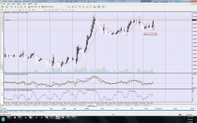Switch chart to candlestick display icon
The width and height of the screenshot is (197, 123).
(x=72, y=7)
